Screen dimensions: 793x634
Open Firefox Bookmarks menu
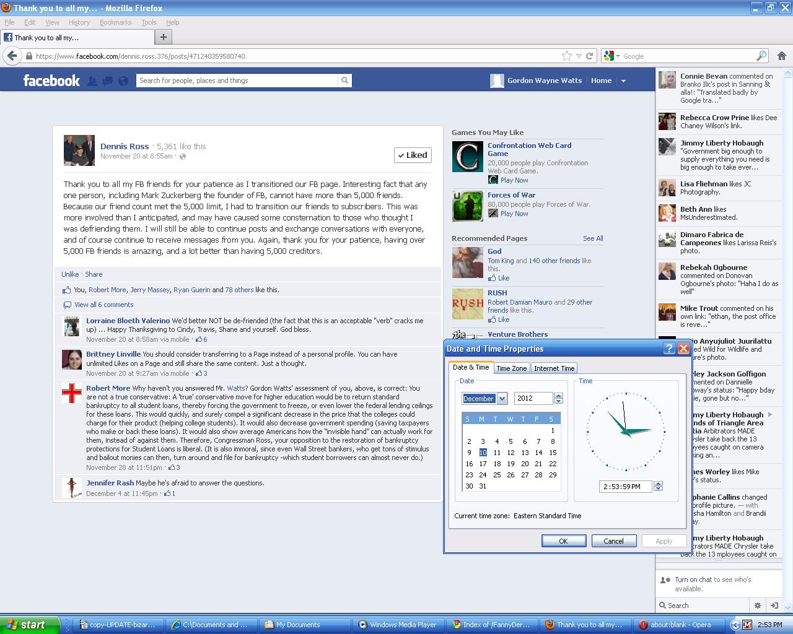coord(115,22)
